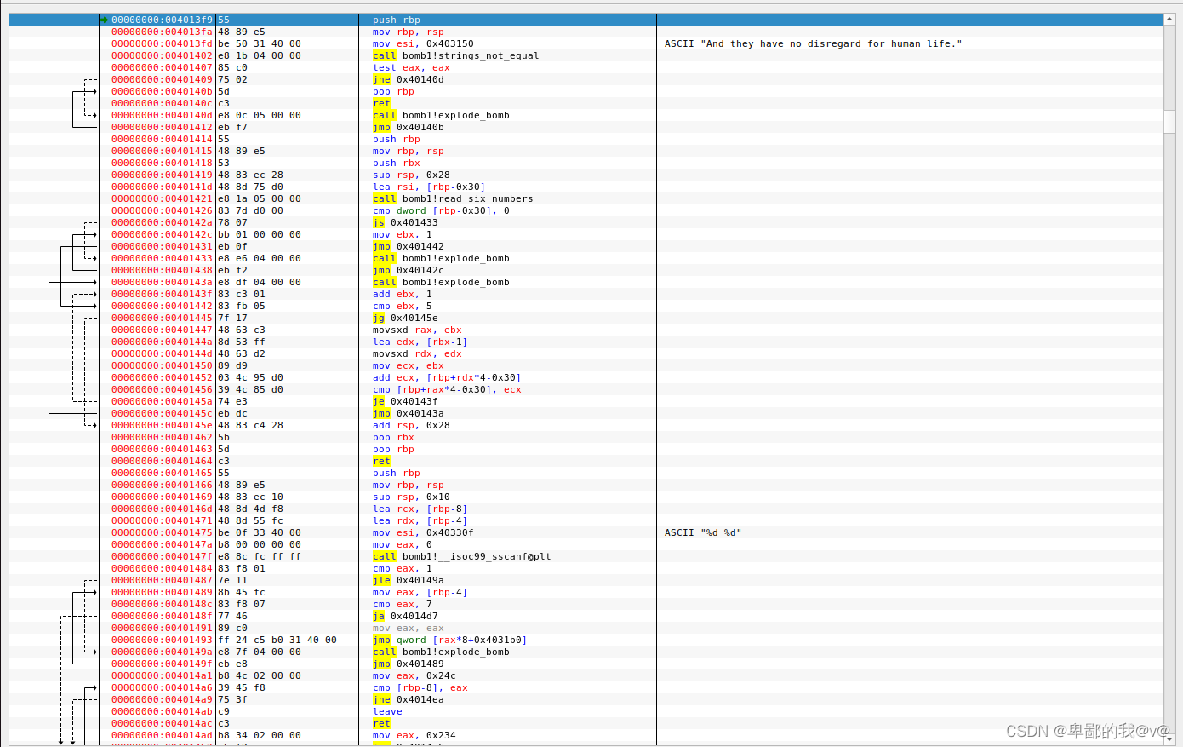Select cmp eax, 1 instruction
The height and width of the screenshot is (747, 1183).
pyautogui.click(x=402, y=568)
